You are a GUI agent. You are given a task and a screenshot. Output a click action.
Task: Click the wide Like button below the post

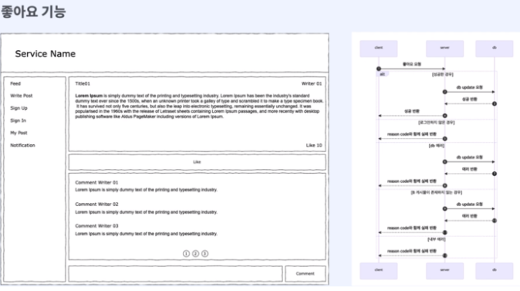click(x=197, y=162)
